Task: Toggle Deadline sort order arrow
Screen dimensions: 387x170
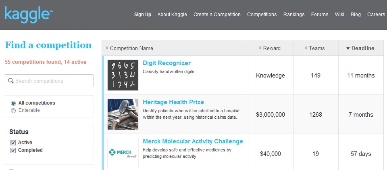Action: click(x=348, y=48)
